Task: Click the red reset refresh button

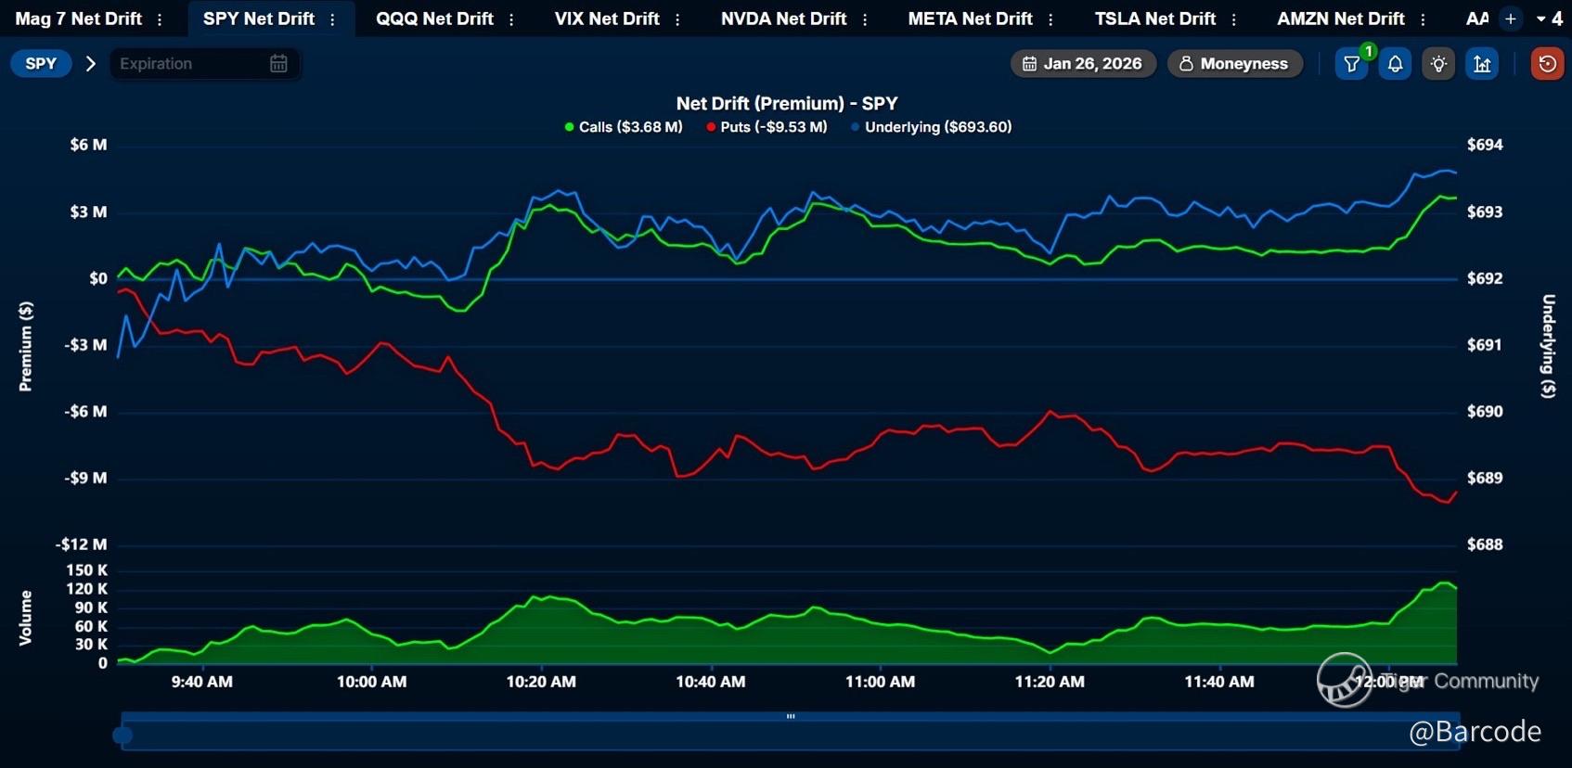Action: point(1547,64)
